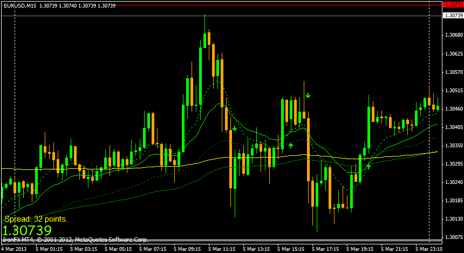Viewport: 464px width, 253px height.
Task: Click the green up arrow near 15:15
Action: 291,145
